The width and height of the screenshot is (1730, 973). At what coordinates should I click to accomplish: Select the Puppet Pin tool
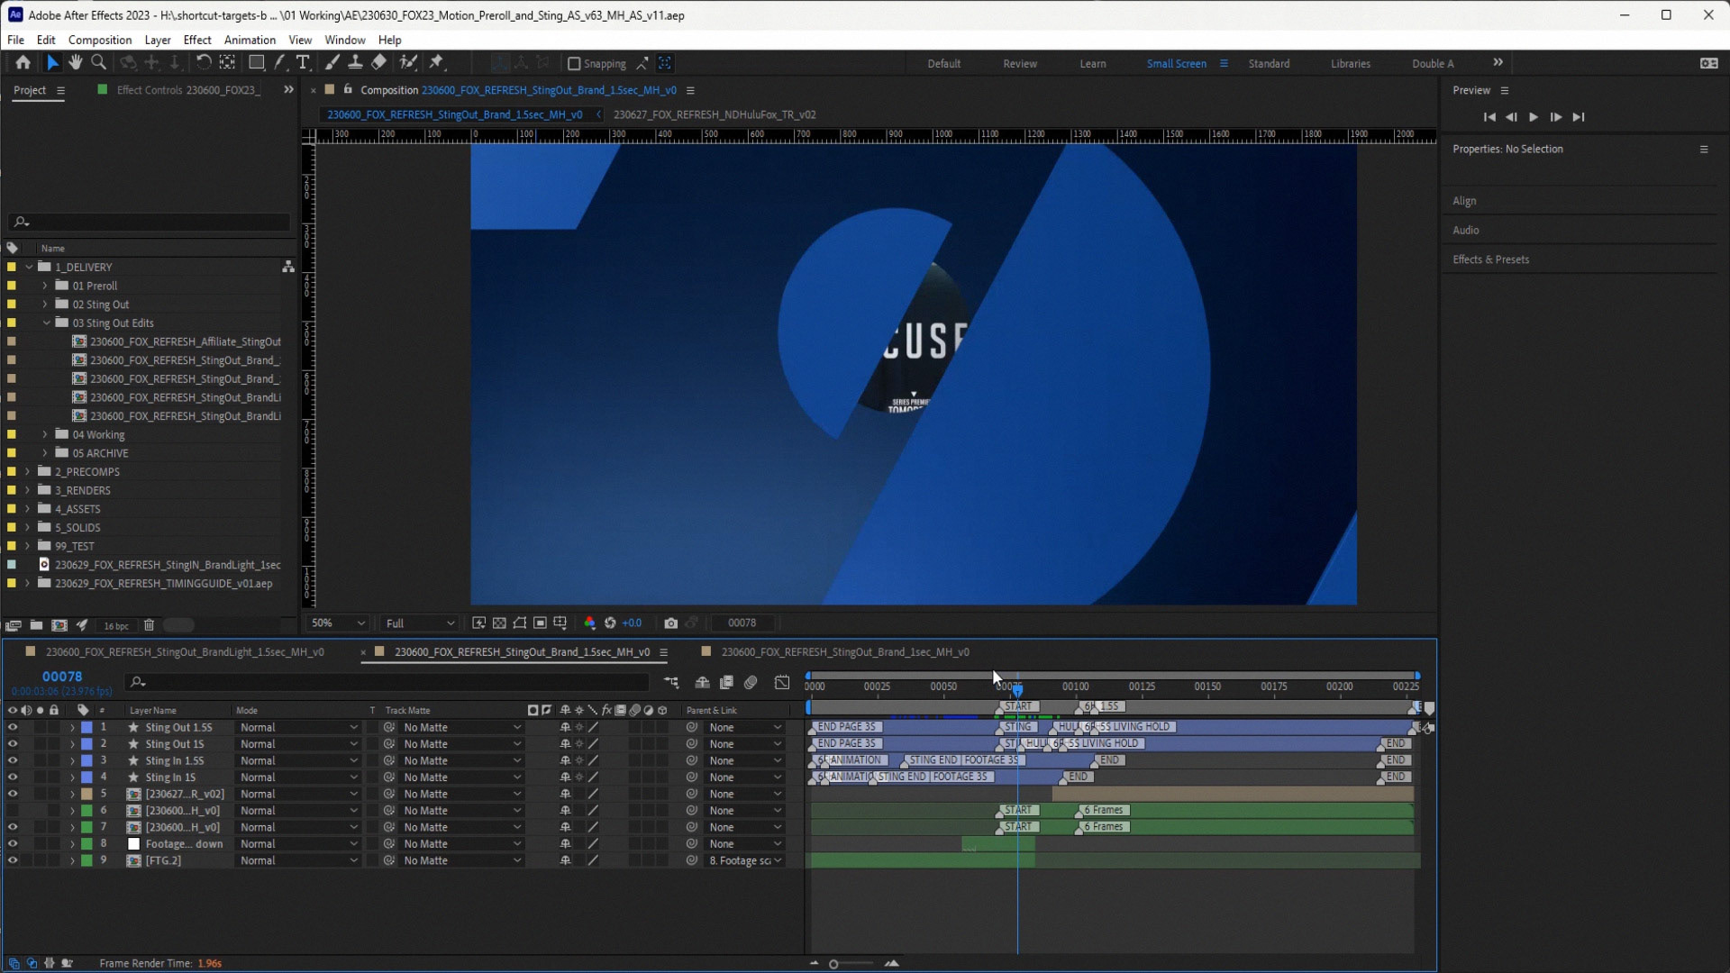pyautogui.click(x=437, y=62)
